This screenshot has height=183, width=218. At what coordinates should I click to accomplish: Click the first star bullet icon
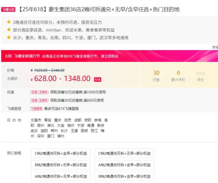tap(9, 22)
